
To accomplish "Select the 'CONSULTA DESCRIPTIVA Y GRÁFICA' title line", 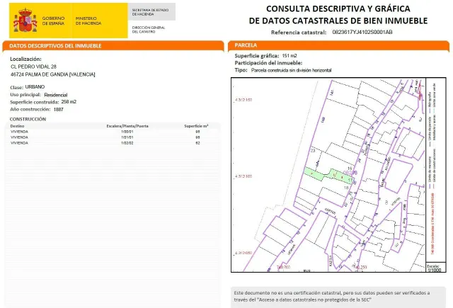I will (x=338, y=8).
